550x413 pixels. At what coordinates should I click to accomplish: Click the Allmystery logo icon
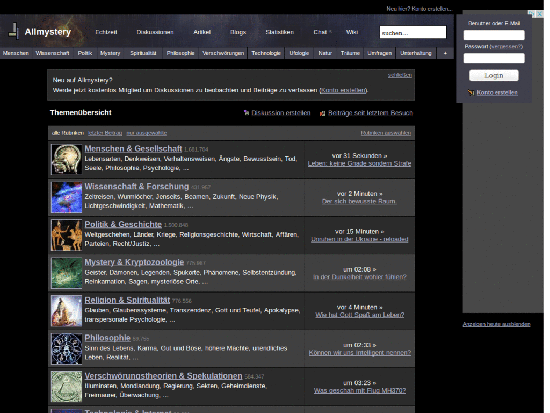13,32
